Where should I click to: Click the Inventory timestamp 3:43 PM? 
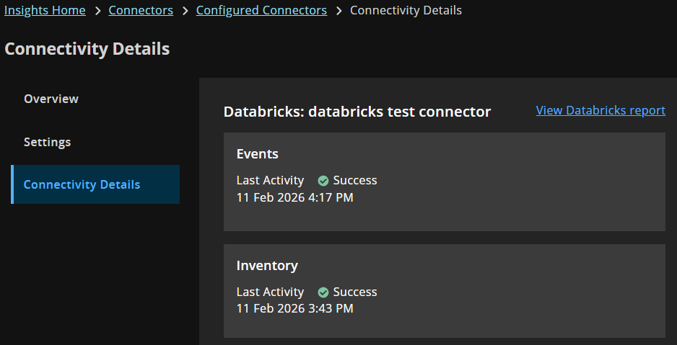click(x=295, y=308)
